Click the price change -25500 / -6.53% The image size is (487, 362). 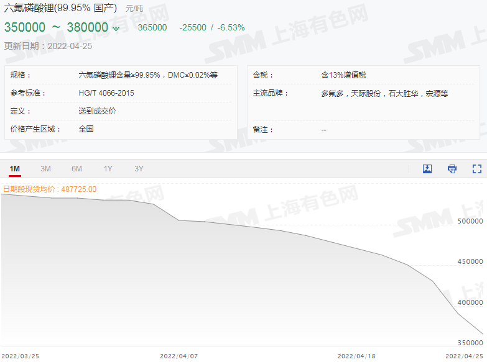click(x=211, y=27)
